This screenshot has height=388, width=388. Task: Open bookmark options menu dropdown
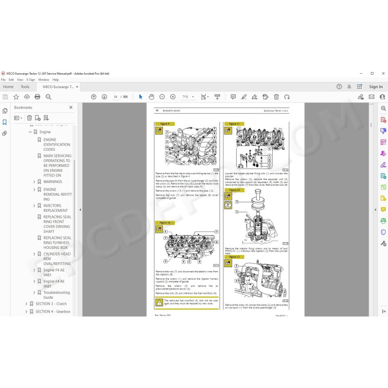[x=18, y=118]
